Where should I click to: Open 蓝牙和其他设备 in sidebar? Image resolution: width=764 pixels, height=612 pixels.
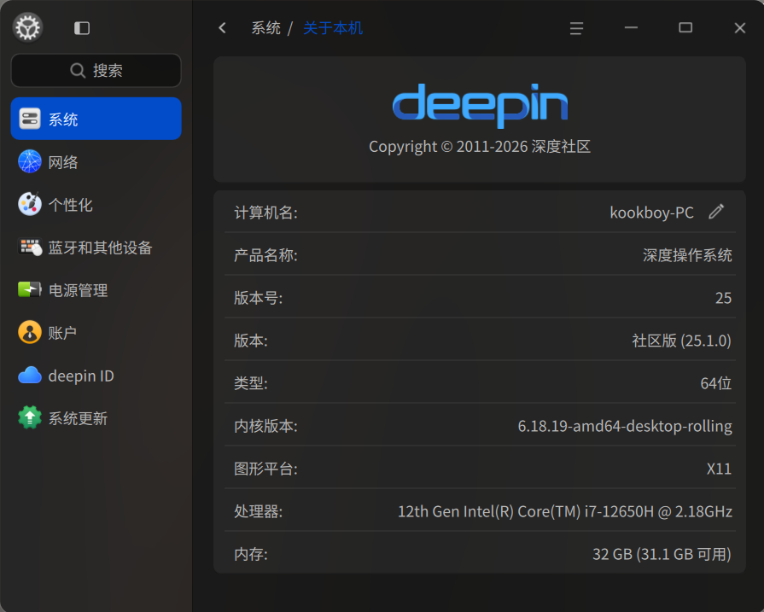click(96, 247)
